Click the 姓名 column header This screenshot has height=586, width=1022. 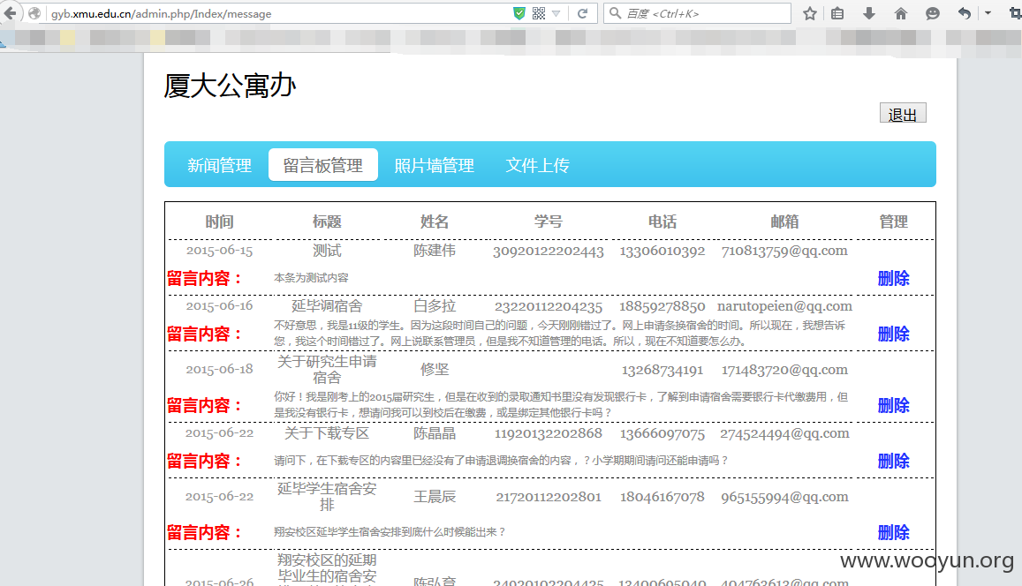[x=434, y=222]
